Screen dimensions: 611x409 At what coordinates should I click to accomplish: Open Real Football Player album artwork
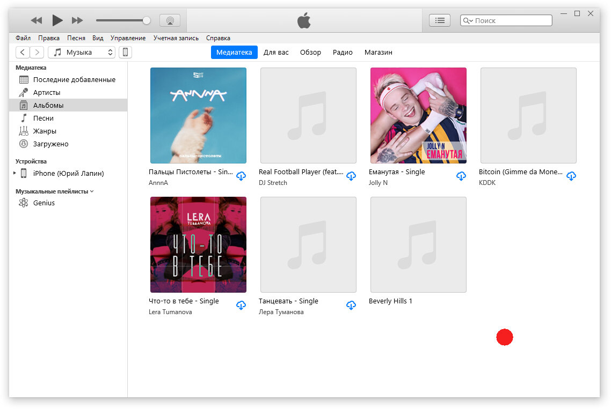308,116
